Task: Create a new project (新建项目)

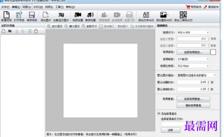Action: coord(6,16)
